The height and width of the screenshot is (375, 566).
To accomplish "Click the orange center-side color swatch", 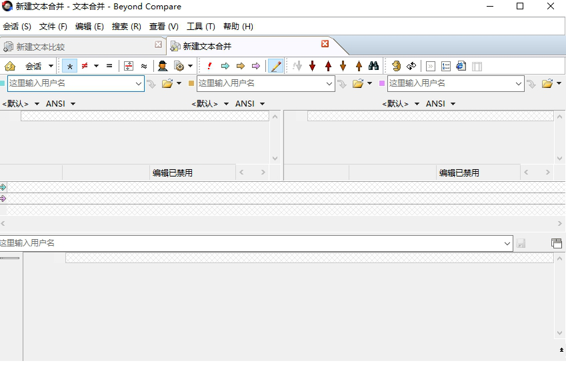I will [191, 83].
